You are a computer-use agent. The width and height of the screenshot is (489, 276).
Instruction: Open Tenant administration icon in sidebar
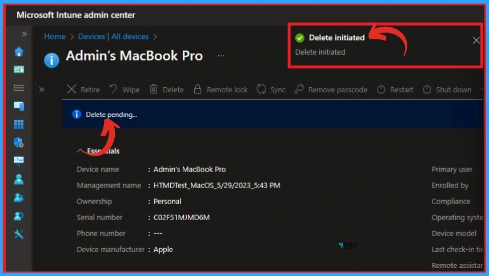[x=19, y=216]
